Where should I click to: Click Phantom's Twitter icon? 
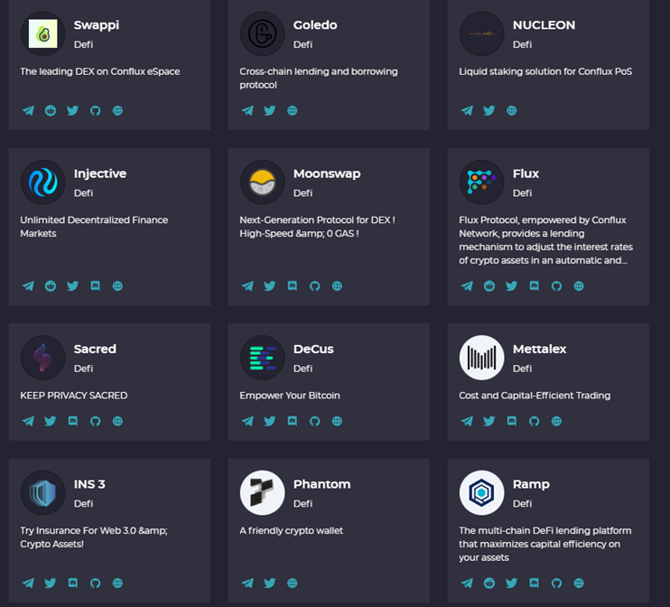(270, 583)
